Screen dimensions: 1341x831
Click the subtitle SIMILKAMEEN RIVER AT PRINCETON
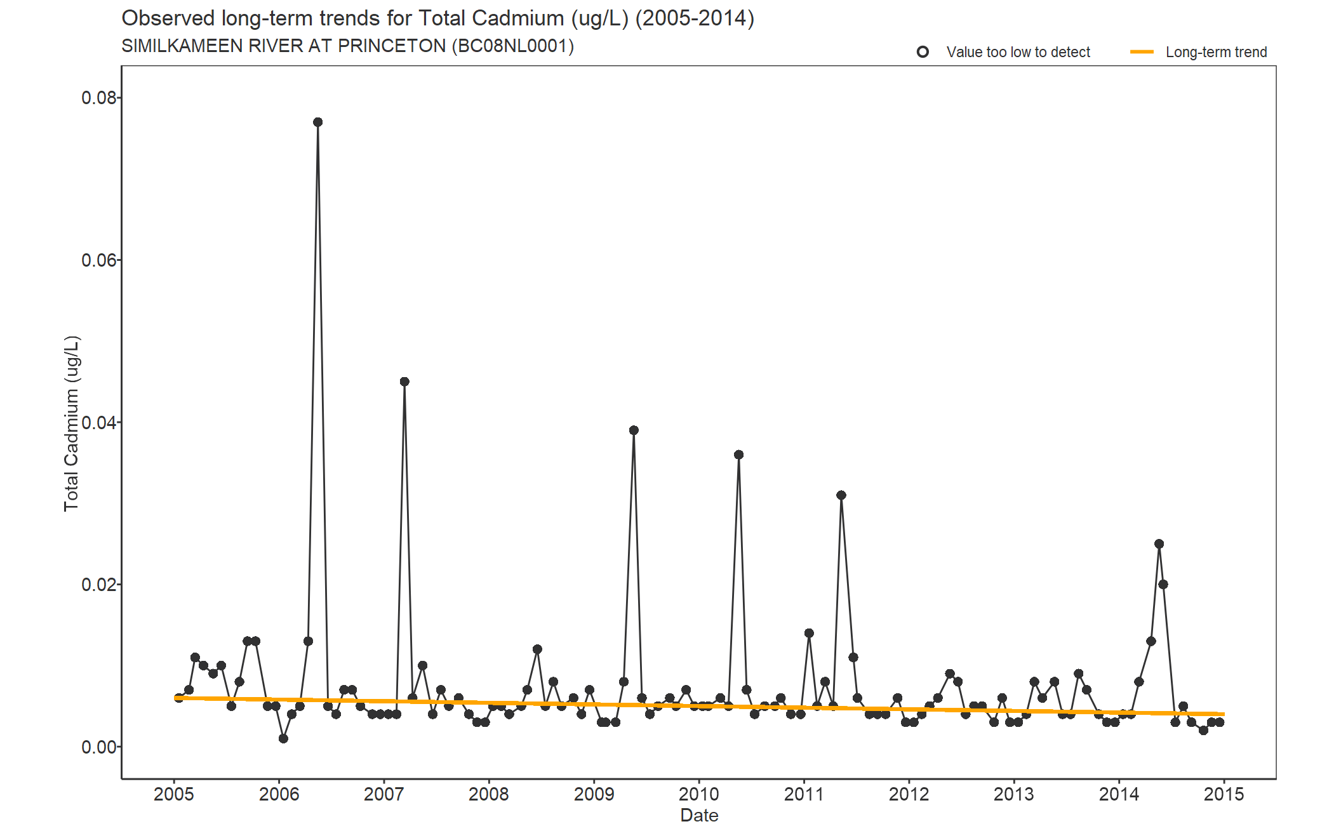[347, 46]
